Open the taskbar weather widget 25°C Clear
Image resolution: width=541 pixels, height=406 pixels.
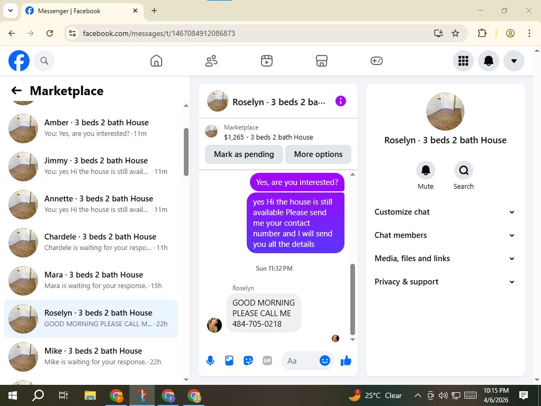point(376,395)
